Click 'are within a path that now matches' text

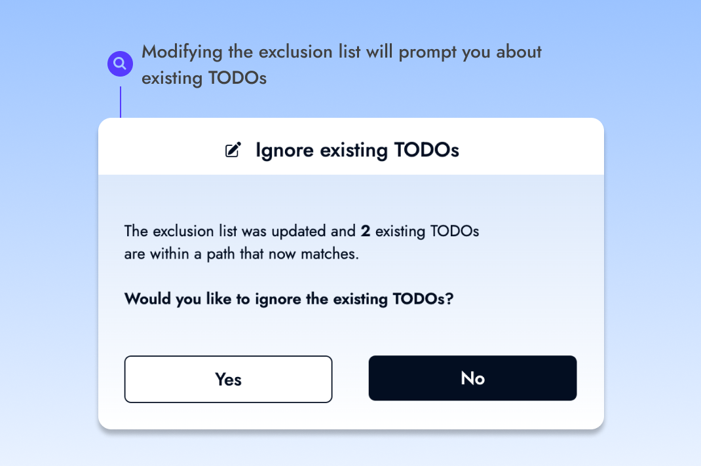241,254
